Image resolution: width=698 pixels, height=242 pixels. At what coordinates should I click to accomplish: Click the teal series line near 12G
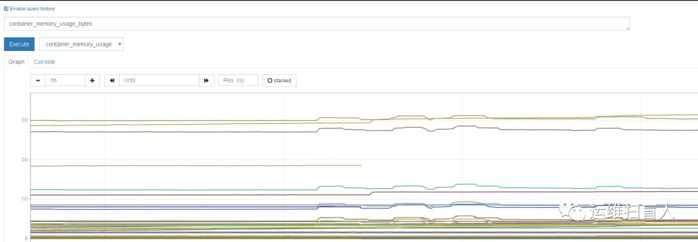pyautogui.click(x=178, y=190)
